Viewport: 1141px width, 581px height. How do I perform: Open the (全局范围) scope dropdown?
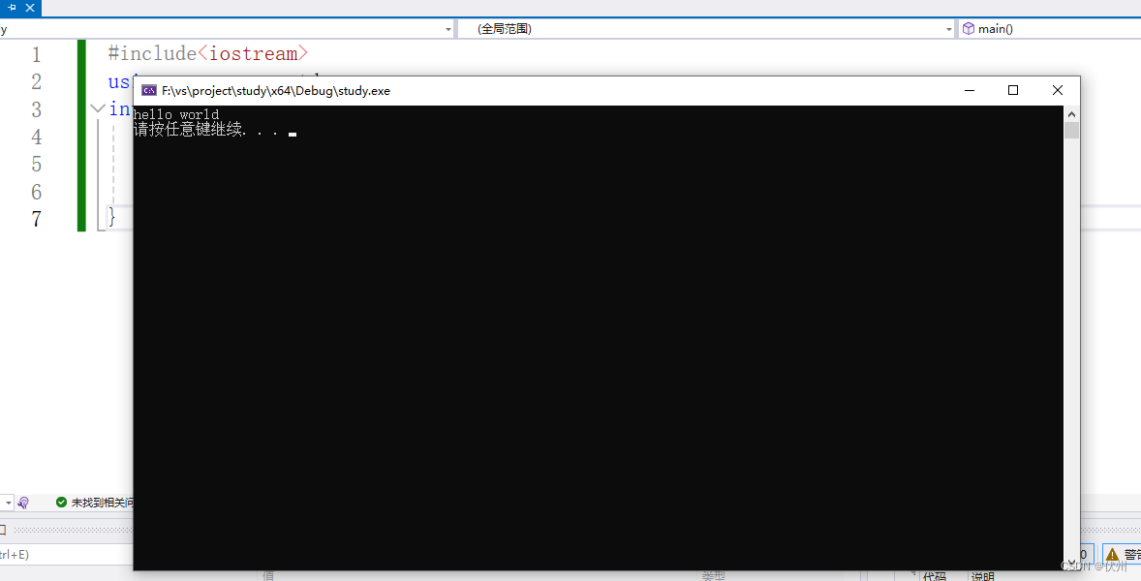click(706, 29)
